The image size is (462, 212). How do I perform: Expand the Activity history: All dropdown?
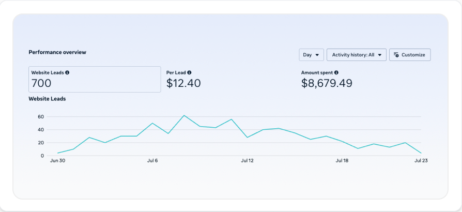pyautogui.click(x=357, y=55)
